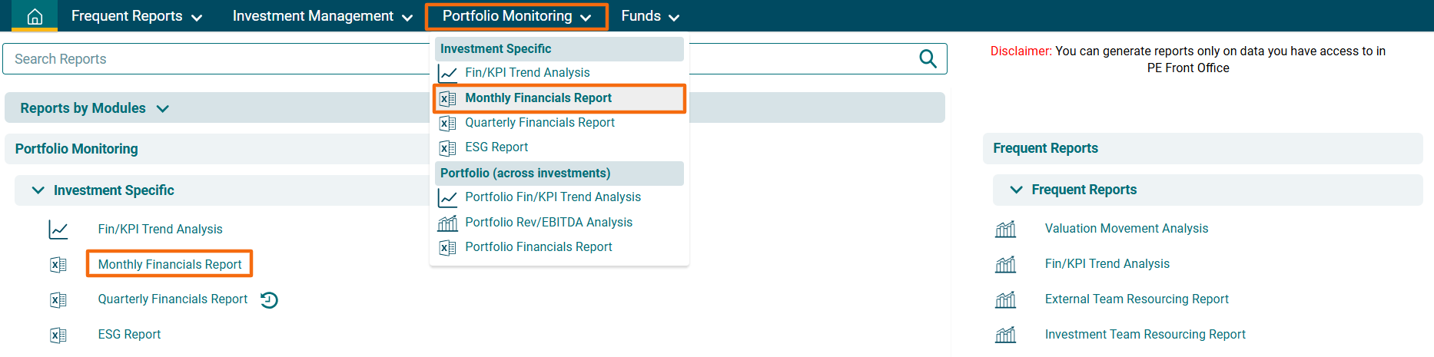Open the Frequent Reports dropdown in the top navigation bar
This screenshot has height=357, width=1434.
coord(137,16)
